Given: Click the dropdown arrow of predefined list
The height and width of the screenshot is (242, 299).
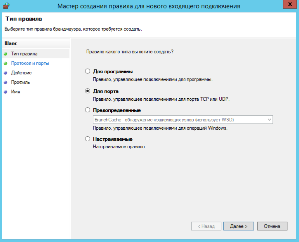Looking at the screenshot, I should [269, 120].
